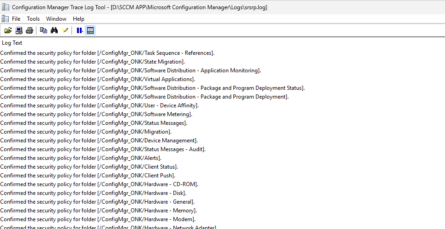Select the Package and Program Deployment] line

[144, 97]
